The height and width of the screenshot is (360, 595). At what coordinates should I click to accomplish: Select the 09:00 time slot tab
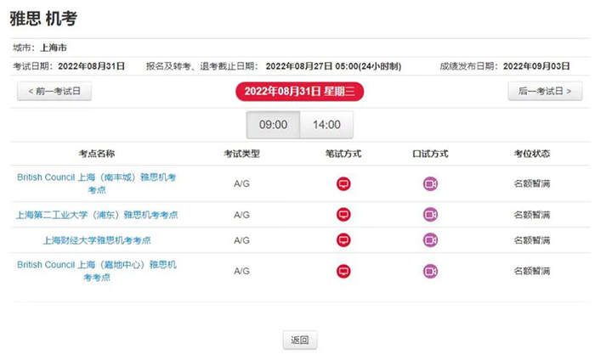click(273, 125)
